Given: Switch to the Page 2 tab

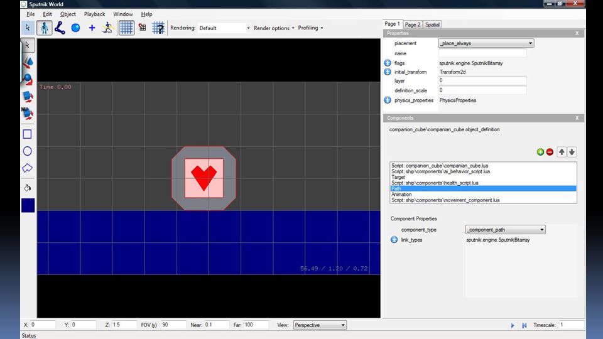Looking at the screenshot, I should (x=412, y=24).
